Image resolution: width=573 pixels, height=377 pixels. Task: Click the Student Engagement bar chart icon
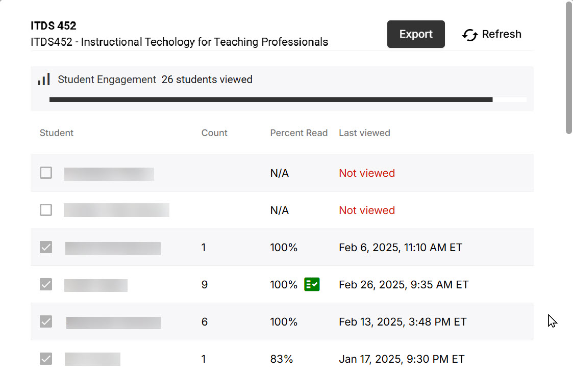point(43,79)
